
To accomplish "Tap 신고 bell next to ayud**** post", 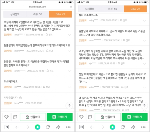I will pyautogui.click(x=49, y=34).
